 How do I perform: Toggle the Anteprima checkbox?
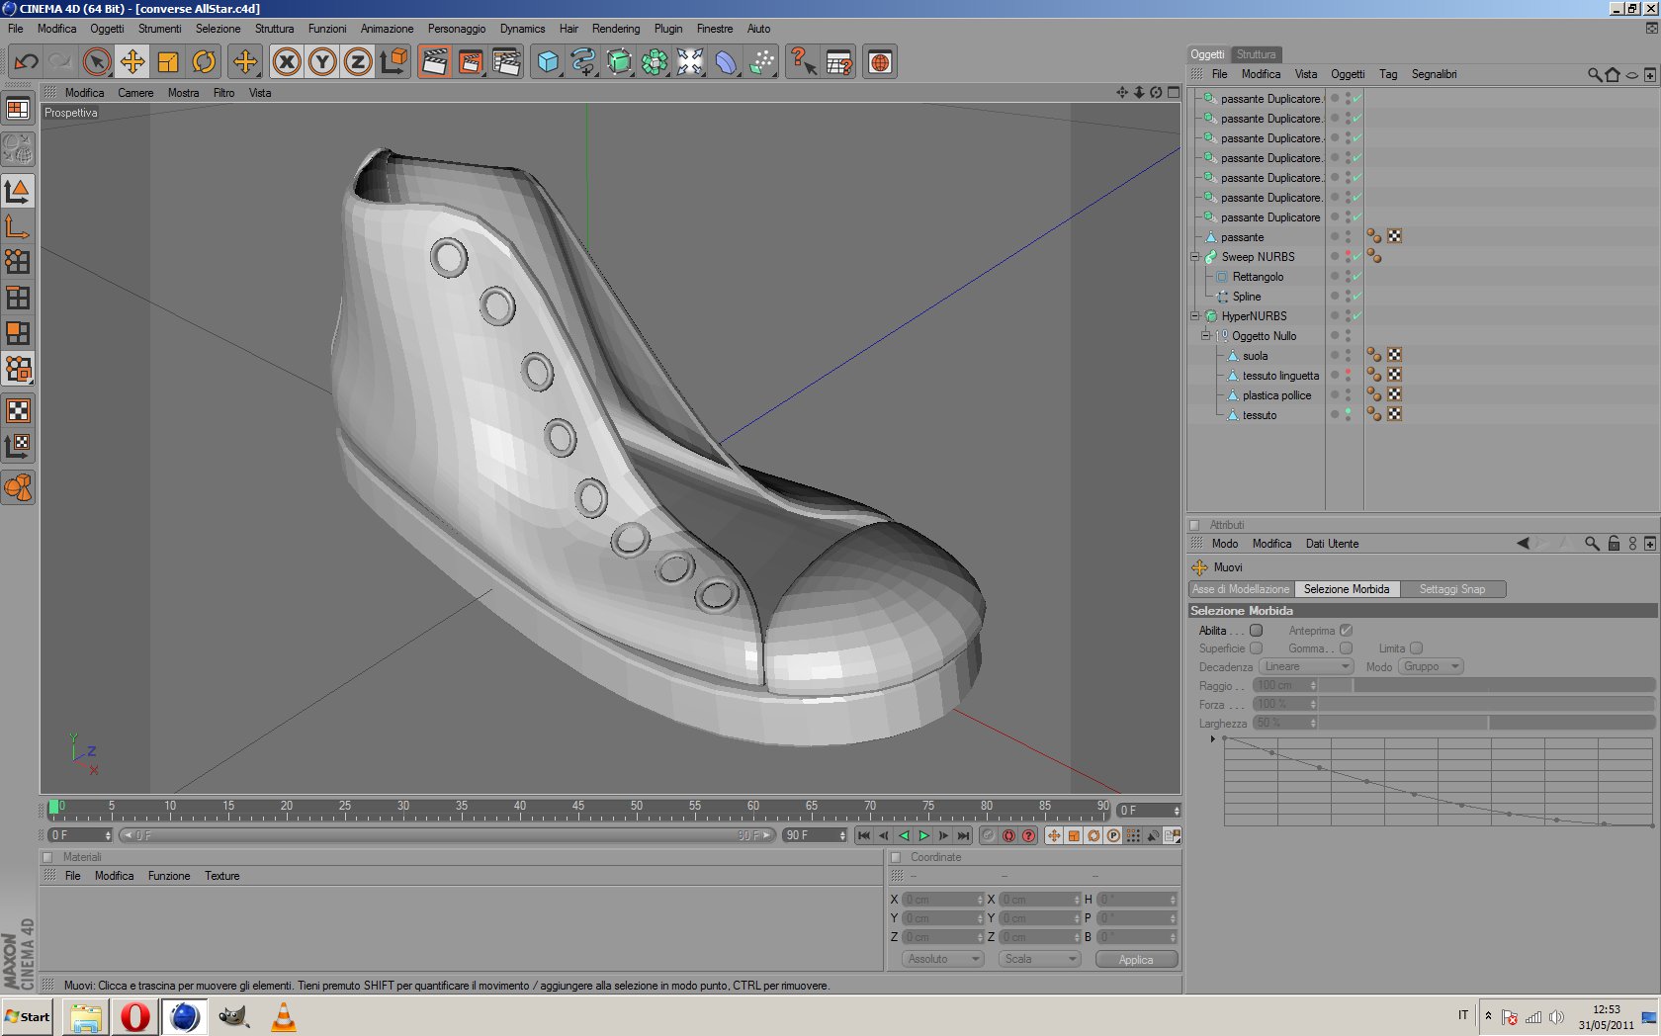1346,631
